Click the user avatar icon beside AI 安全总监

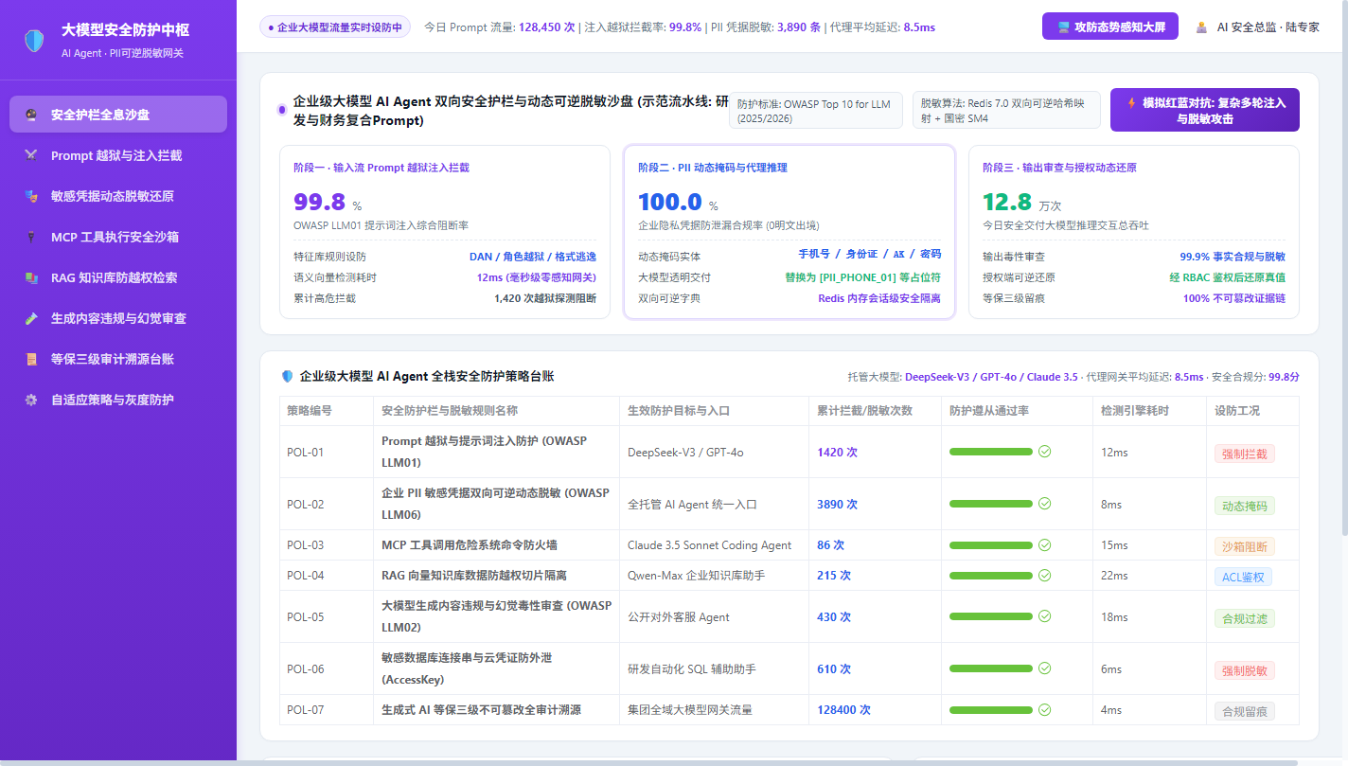[x=1201, y=27]
